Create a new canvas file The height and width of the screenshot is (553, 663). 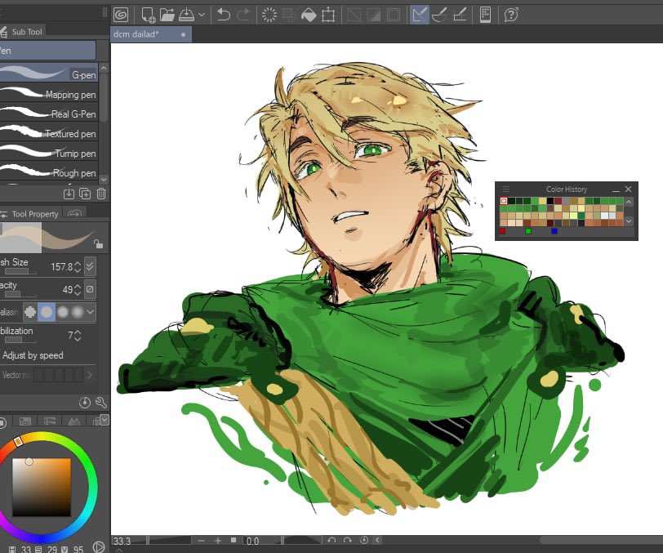pyautogui.click(x=148, y=16)
